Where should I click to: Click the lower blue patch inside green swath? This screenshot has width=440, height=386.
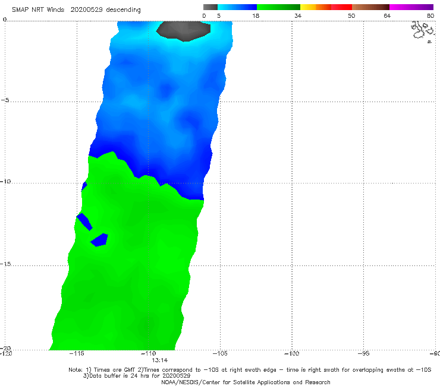coord(99,240)
